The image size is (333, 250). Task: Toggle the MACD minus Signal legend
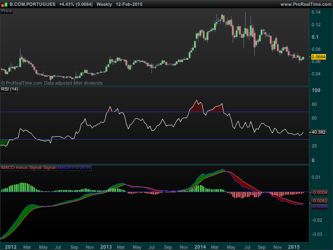(21, 167)
